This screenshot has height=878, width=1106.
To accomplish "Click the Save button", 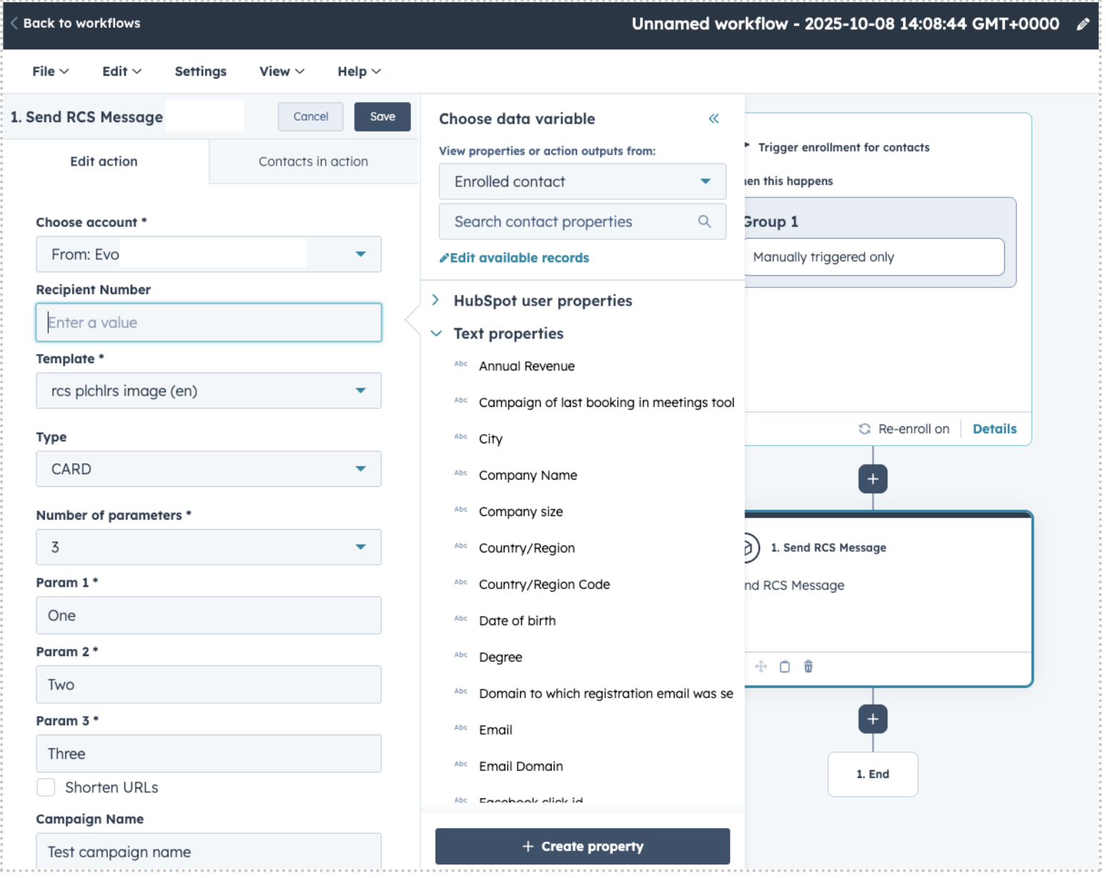I will tap(382, 116).
